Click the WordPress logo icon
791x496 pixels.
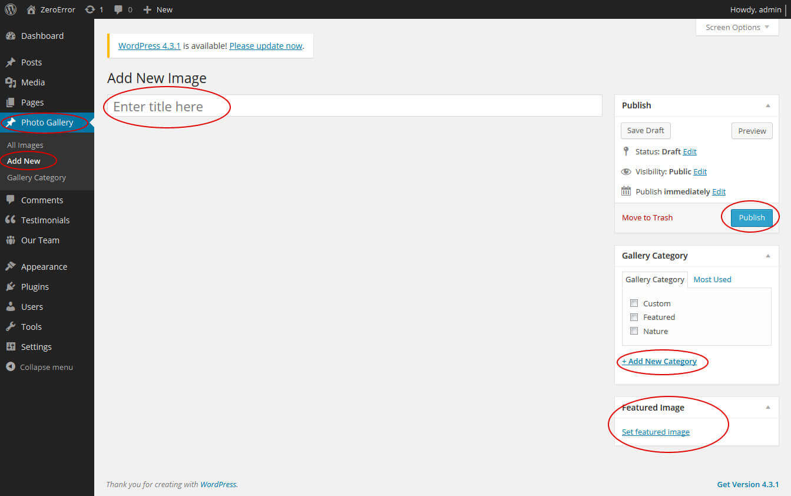click(11, 9)
